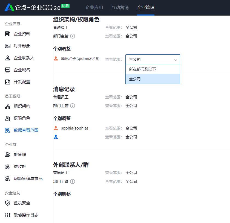The image size is (230, 223).
Task: Expand the 全公司 scope dropdown
Action: click(153, 59)
